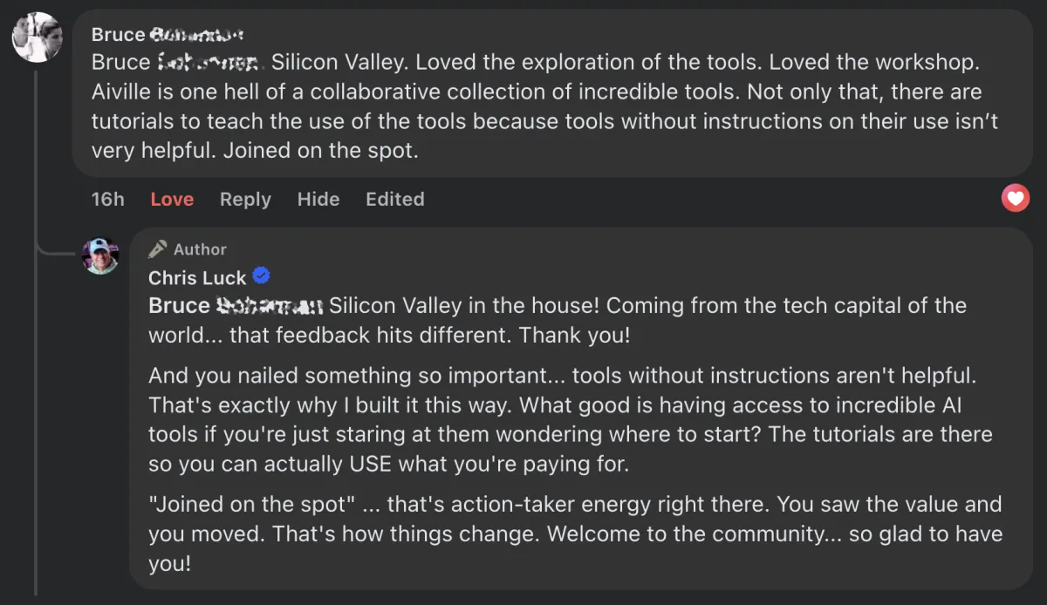Open Bruce's black-and-white profile picture
This screenshot has width=1047, height=605.
pyautogui.click(x=37, y=37)
